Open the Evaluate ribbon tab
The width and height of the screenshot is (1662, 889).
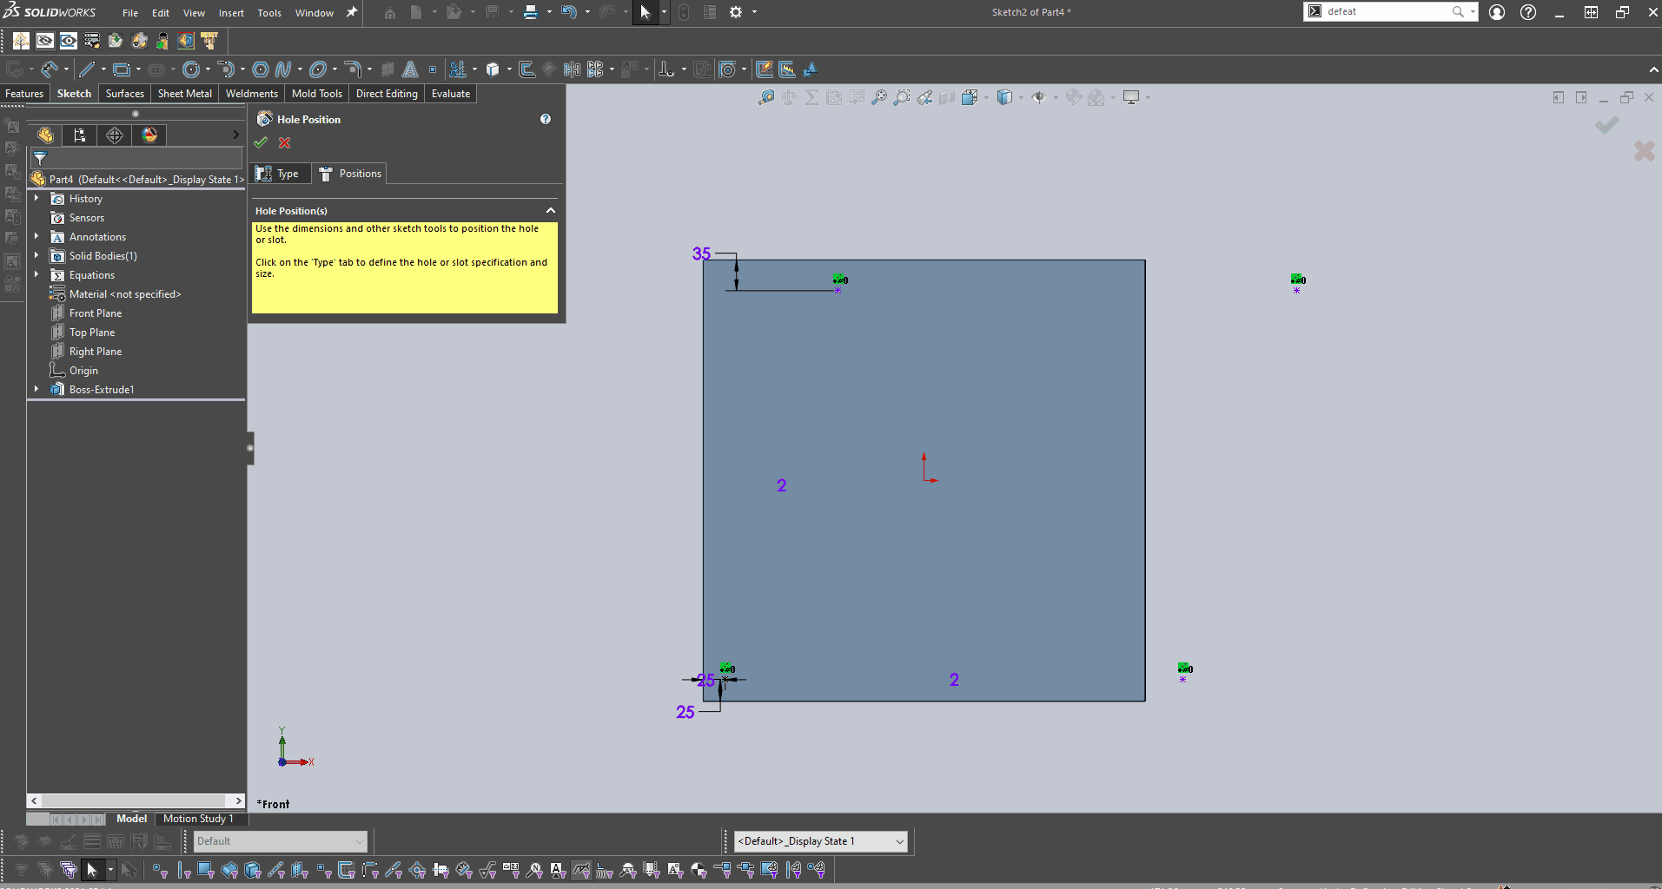tap(450, 94)
